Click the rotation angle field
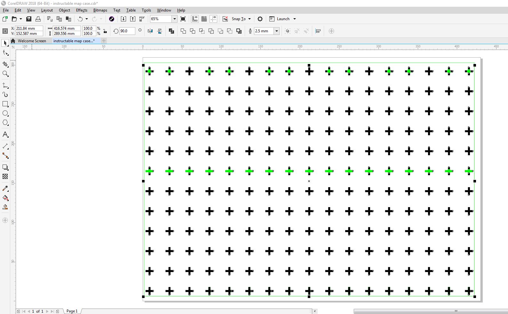The width and height of the screenshot is (508, 314). coord(127,31)
